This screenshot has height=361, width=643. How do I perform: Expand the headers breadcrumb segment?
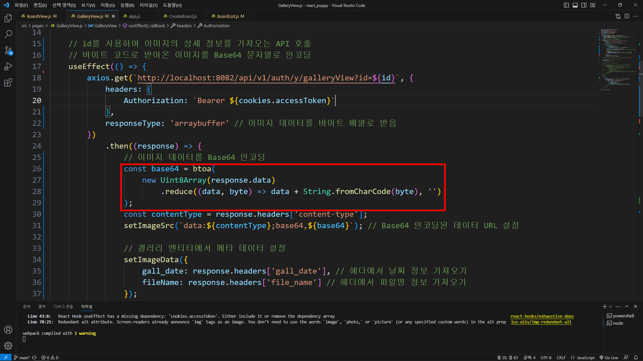[184, 26]
